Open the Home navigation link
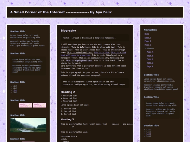 (x=147, y=34)
